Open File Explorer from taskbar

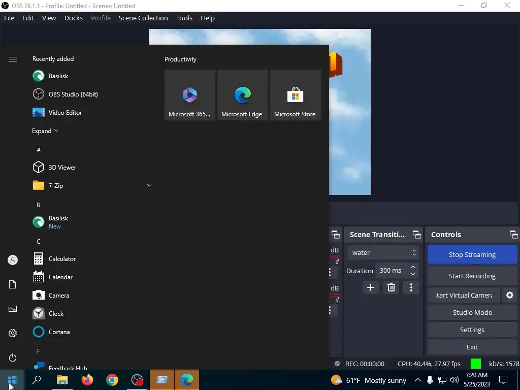point(62,380)
